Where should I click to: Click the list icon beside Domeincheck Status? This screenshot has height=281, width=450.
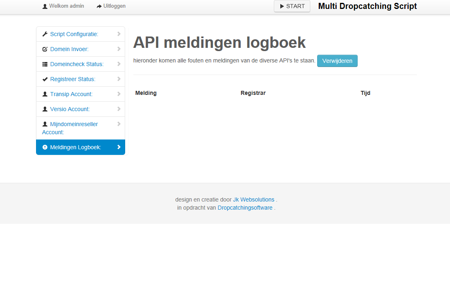point(45,64)
